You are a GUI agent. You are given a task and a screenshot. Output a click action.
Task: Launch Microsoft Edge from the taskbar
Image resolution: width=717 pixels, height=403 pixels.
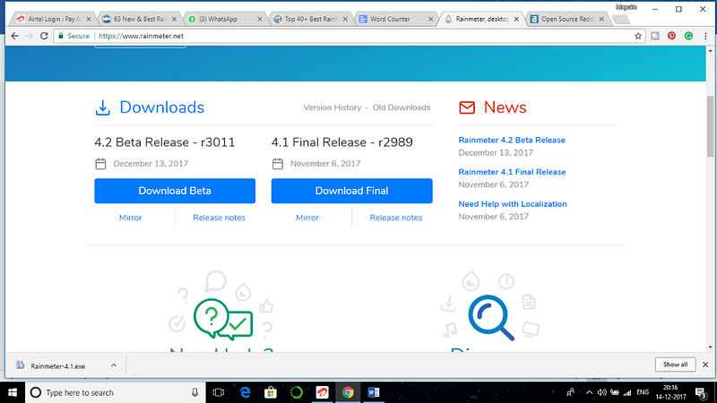click(x=245, y=392)
